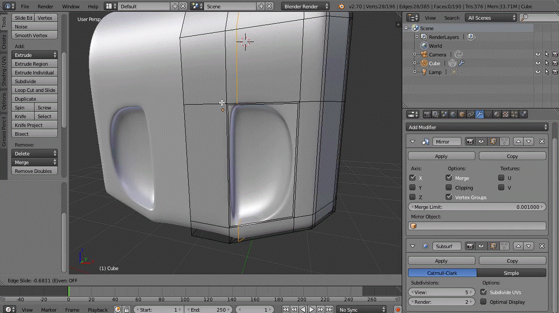
Task: Open the Texture properties tab (checker icon)
Action: [x=506, y=114]
